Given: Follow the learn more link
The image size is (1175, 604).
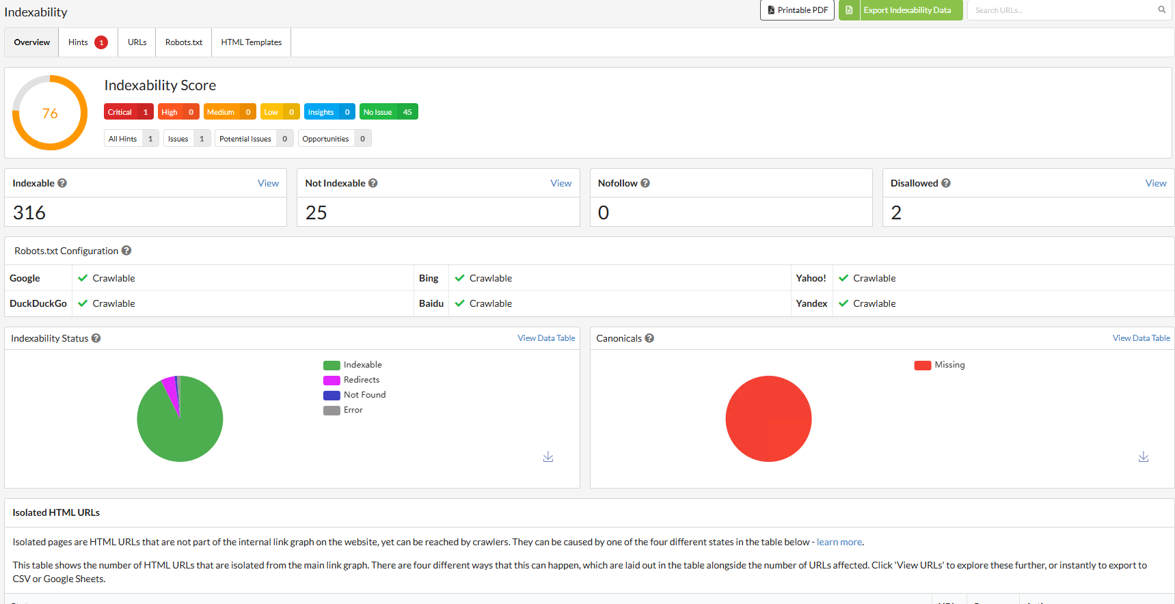Looking at the screenshot, I should point(839,542).
